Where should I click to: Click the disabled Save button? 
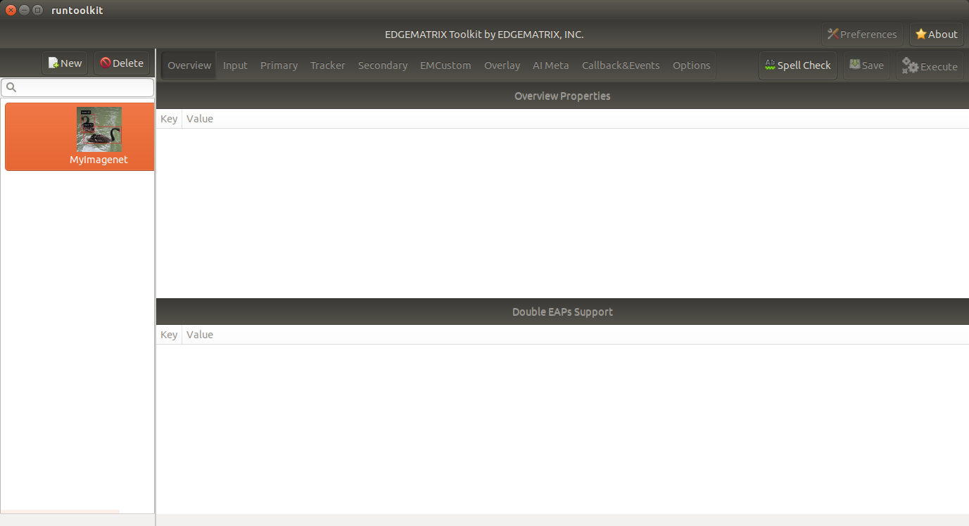point(866,65)
